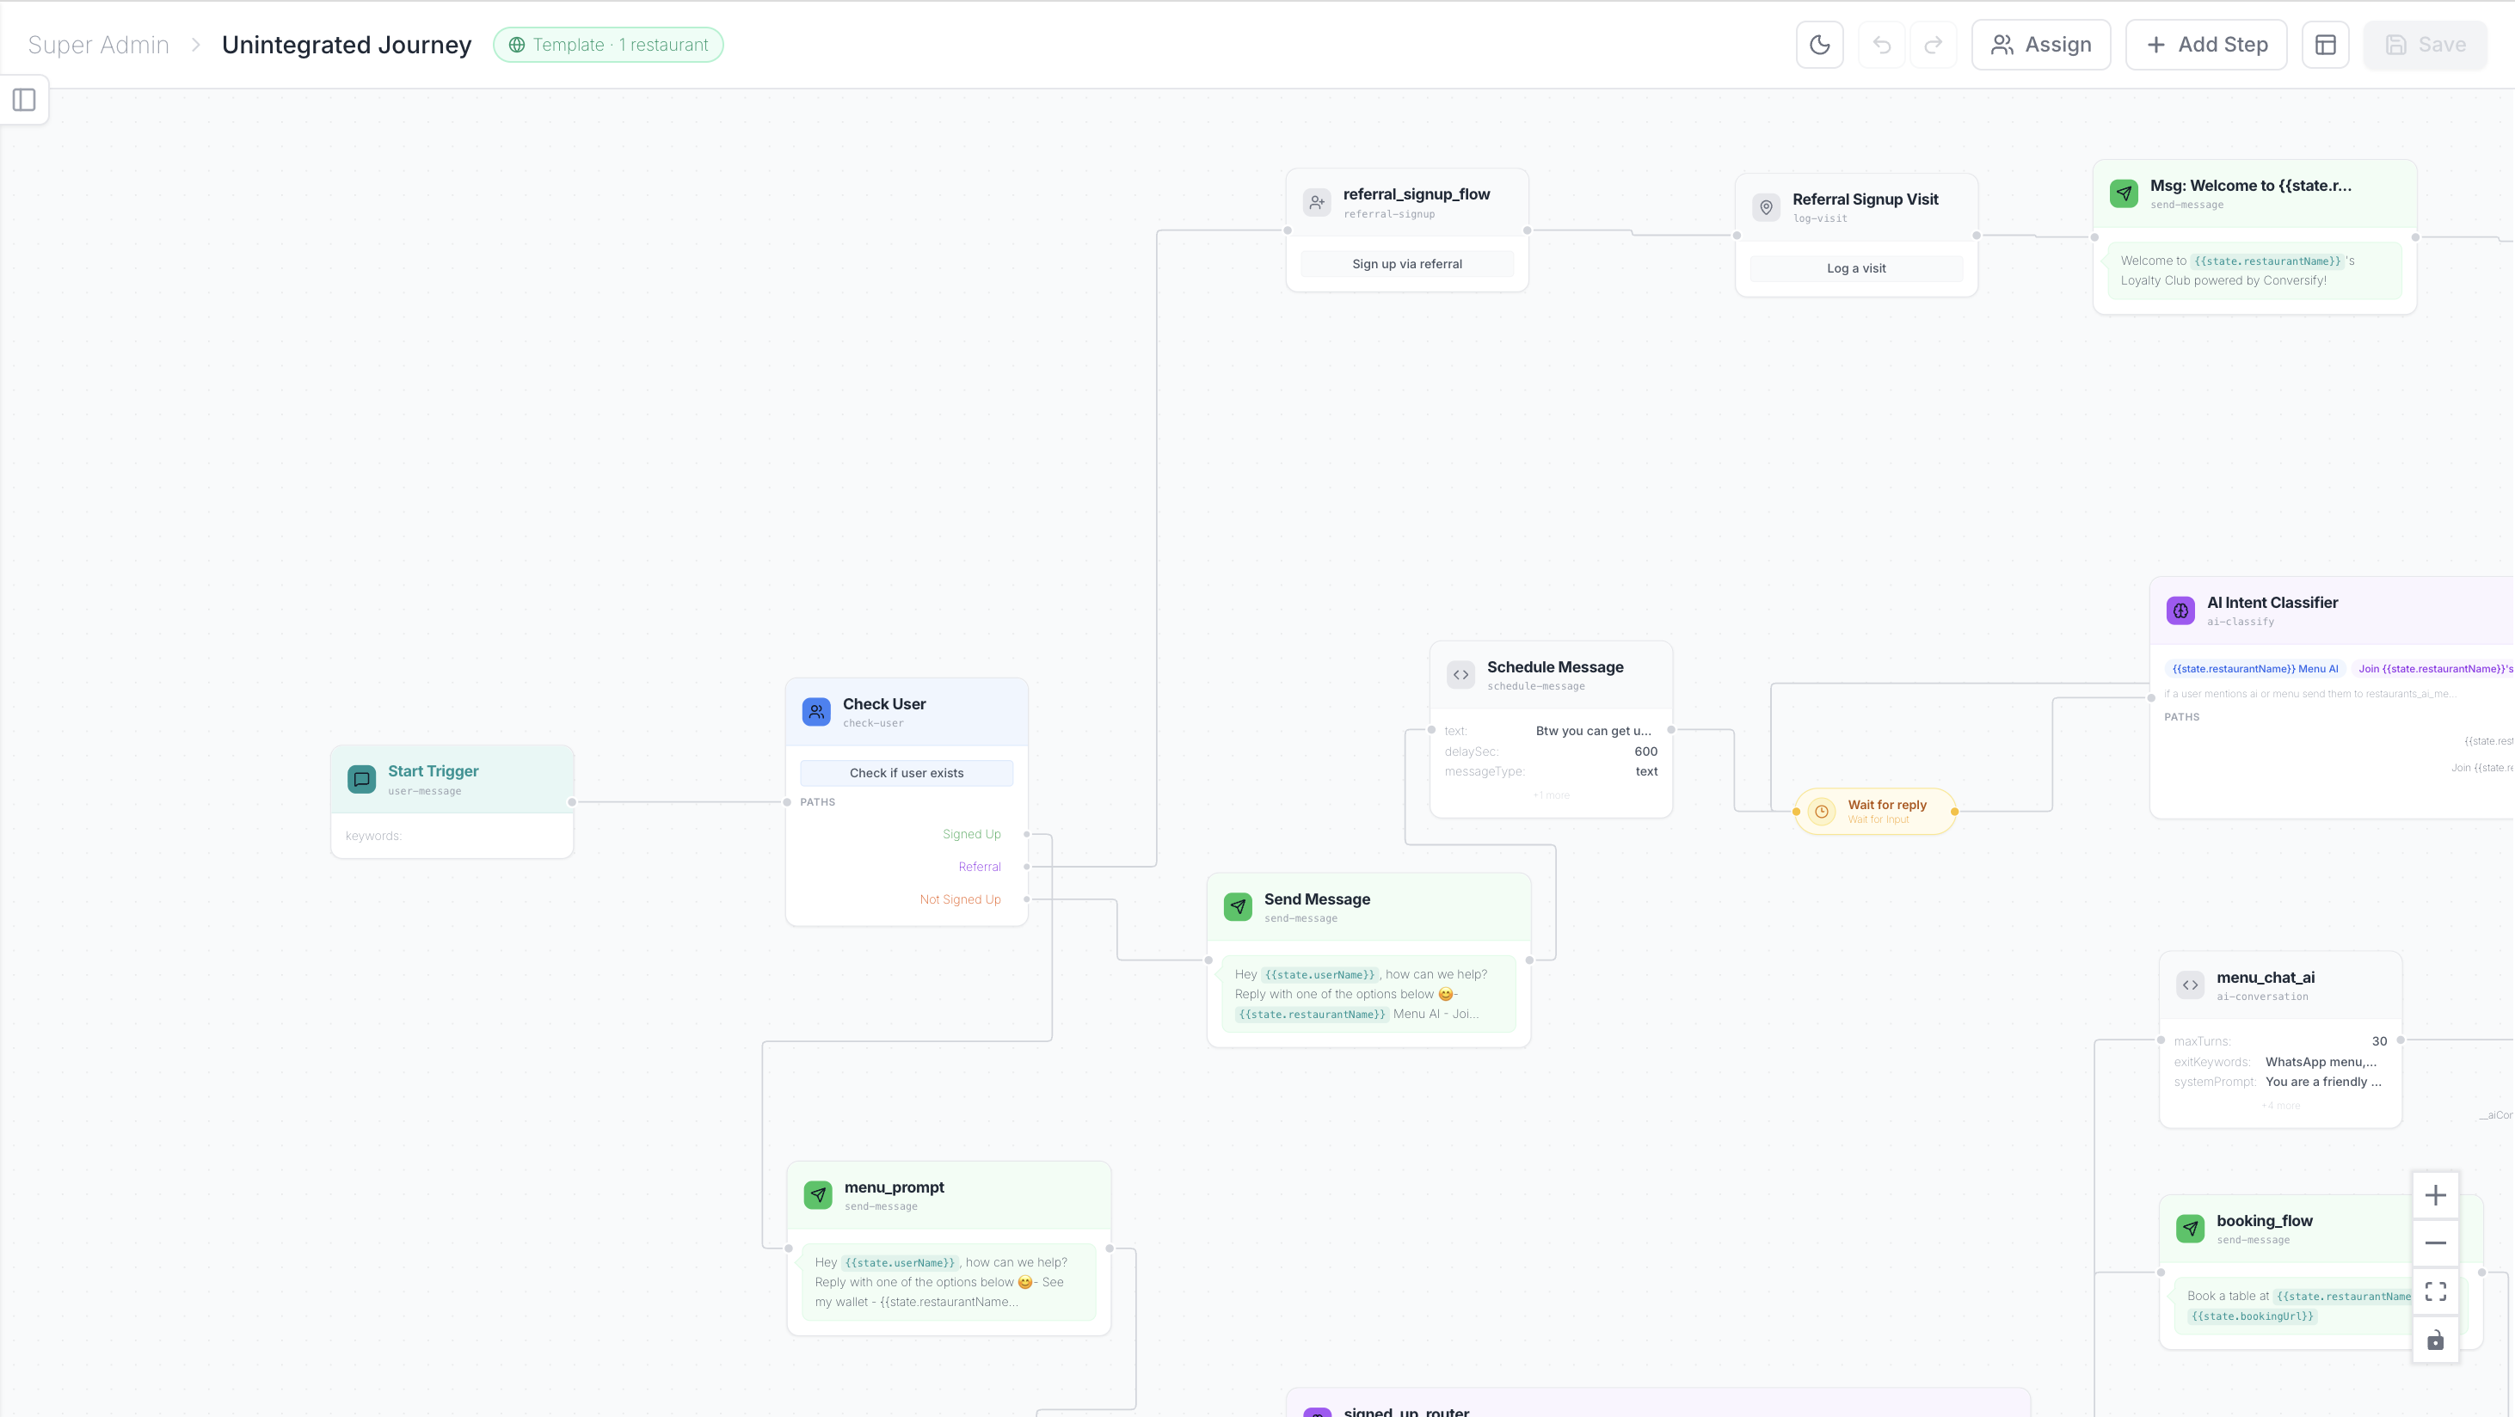
Task: Click the fit-to-view icon near zoom controls
Action: (2436, 1290)
